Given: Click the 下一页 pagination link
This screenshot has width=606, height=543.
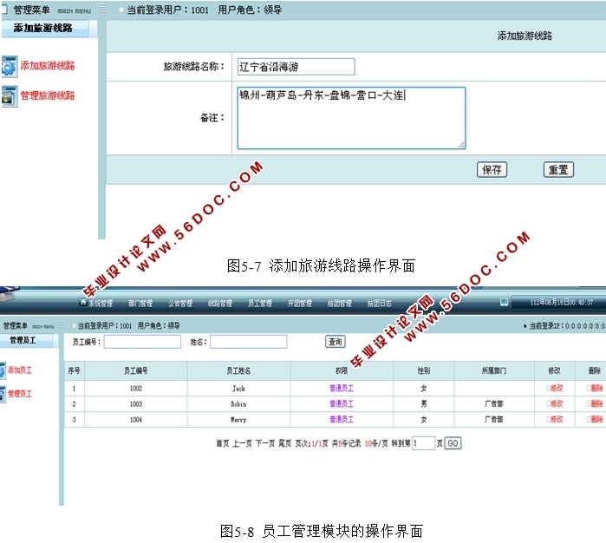Looking at the screenshot, I should (x=264, y=443).
